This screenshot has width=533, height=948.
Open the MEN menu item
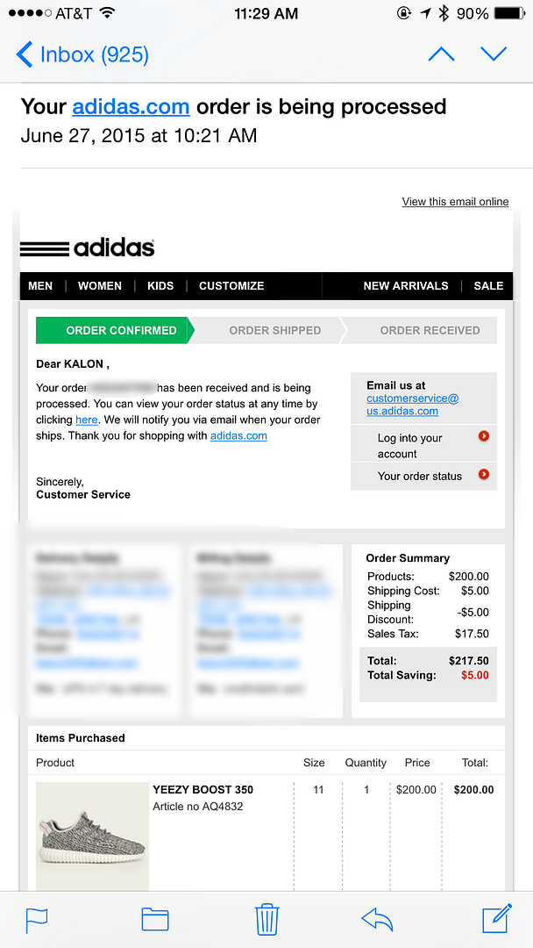[40, 286]
